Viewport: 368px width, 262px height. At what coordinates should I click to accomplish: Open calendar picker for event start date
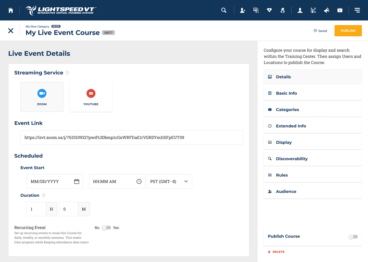(77, 181)
